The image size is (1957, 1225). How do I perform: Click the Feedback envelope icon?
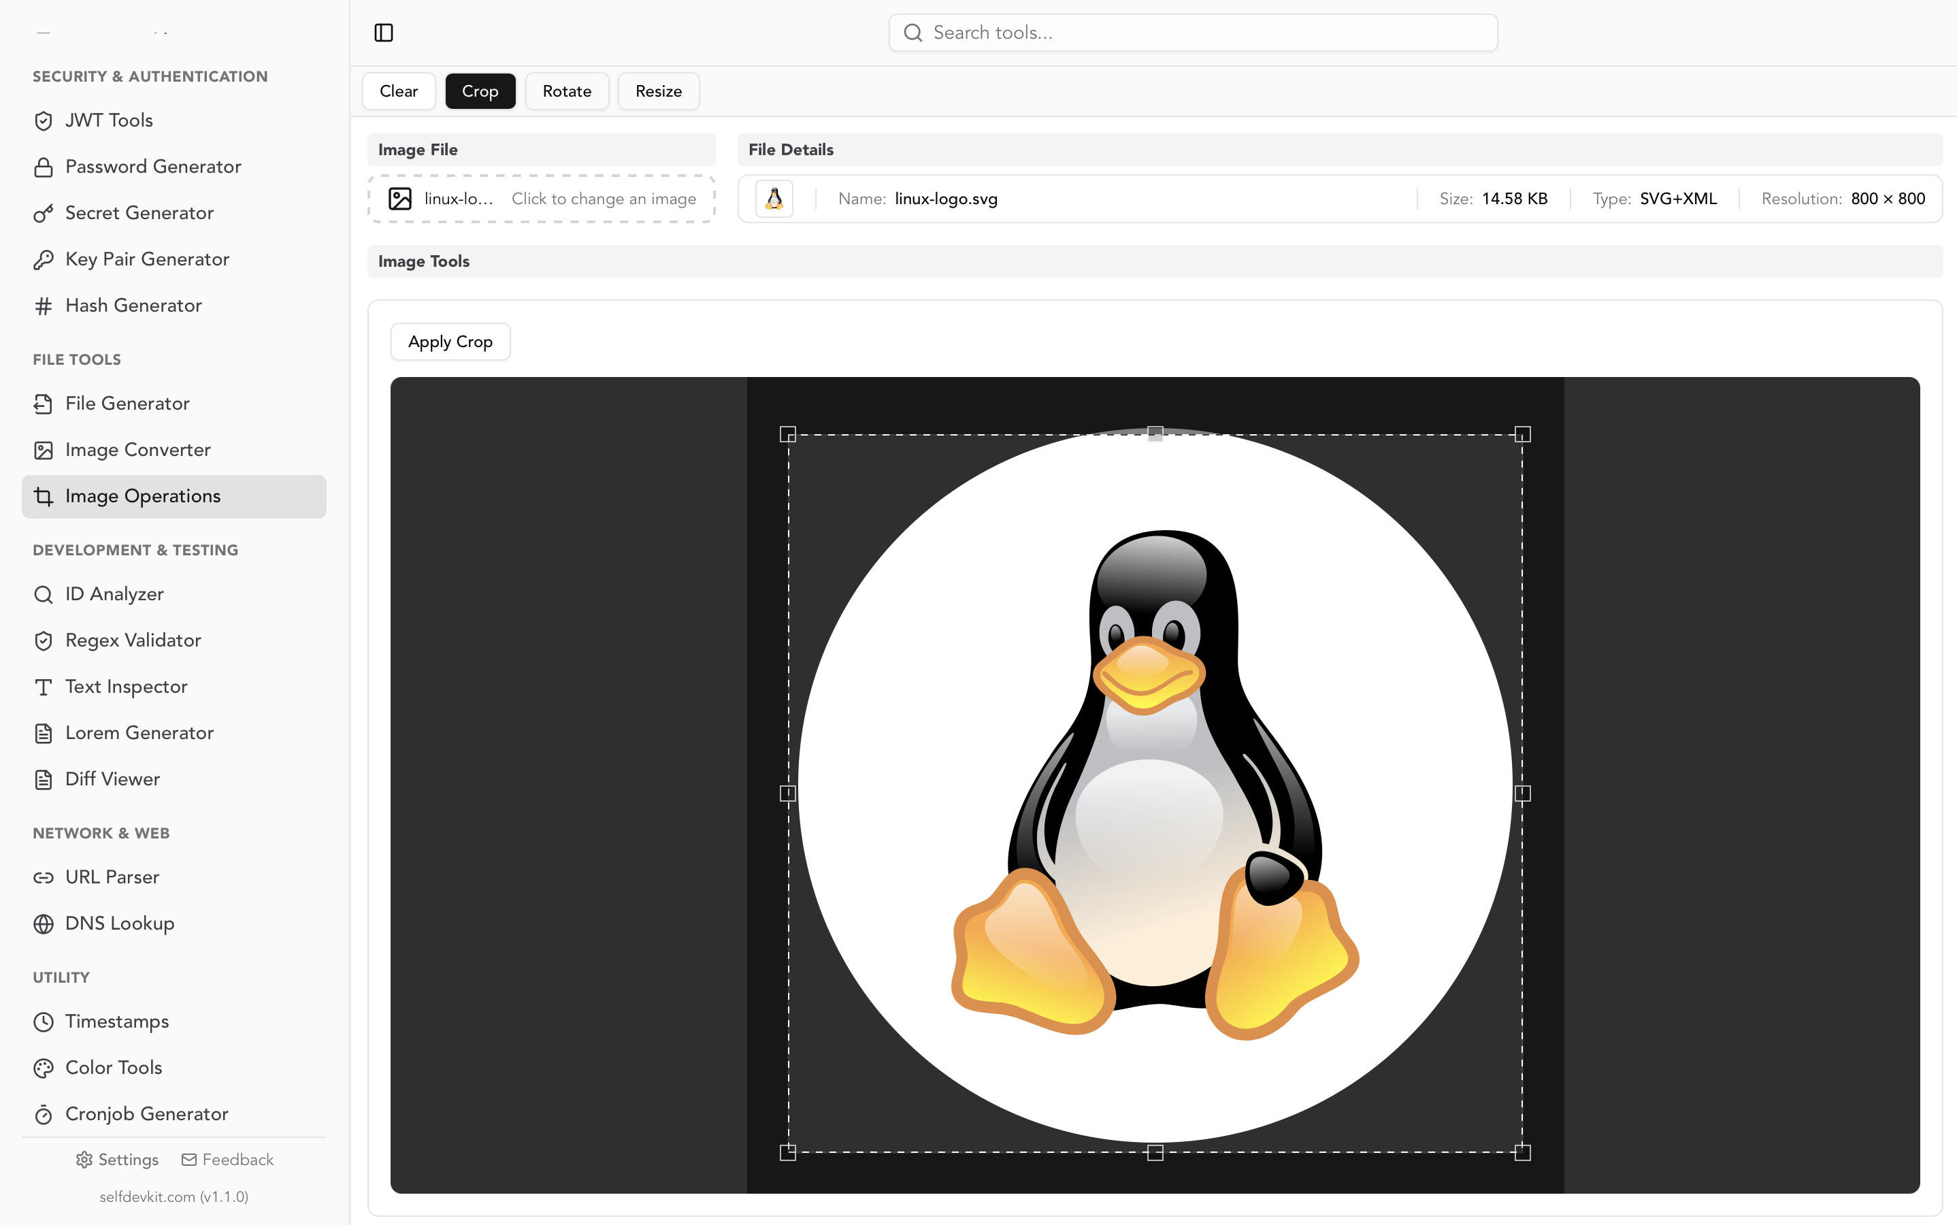pos(188,1160)
